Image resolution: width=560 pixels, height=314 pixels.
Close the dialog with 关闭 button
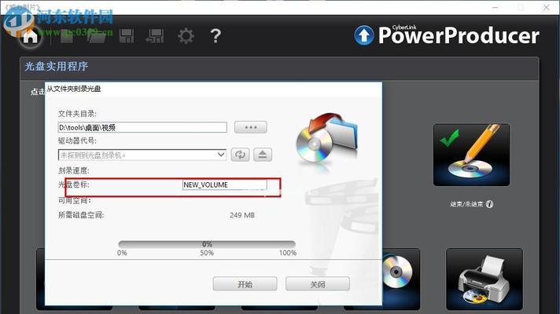coord(318,284)
